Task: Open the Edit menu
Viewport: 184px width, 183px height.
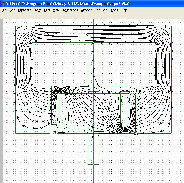Action: (x=12, y=10)
